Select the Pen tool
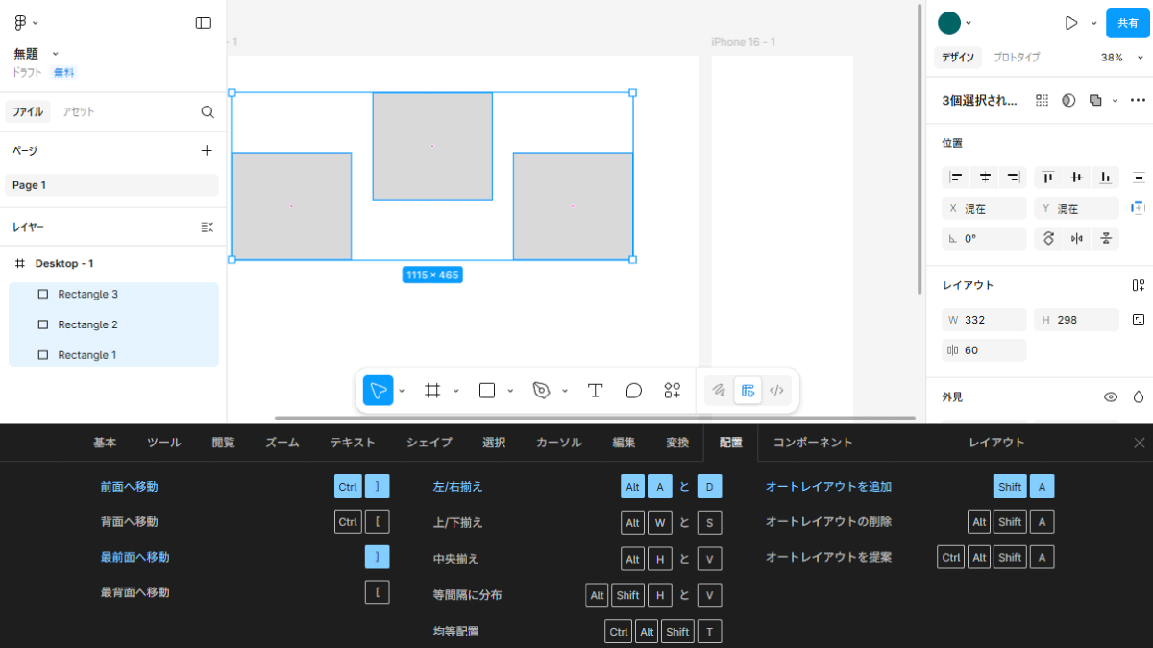This screenshot has width=1153, height=648. point(541,391)
